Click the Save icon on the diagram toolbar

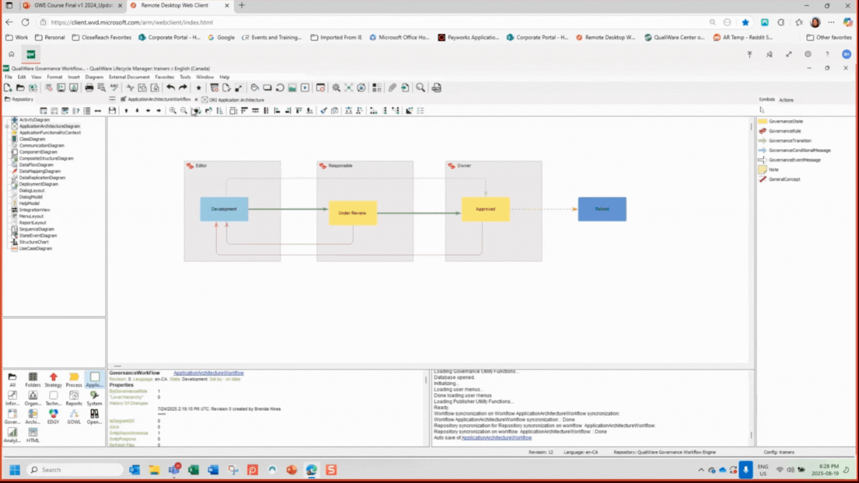(113, 111)
